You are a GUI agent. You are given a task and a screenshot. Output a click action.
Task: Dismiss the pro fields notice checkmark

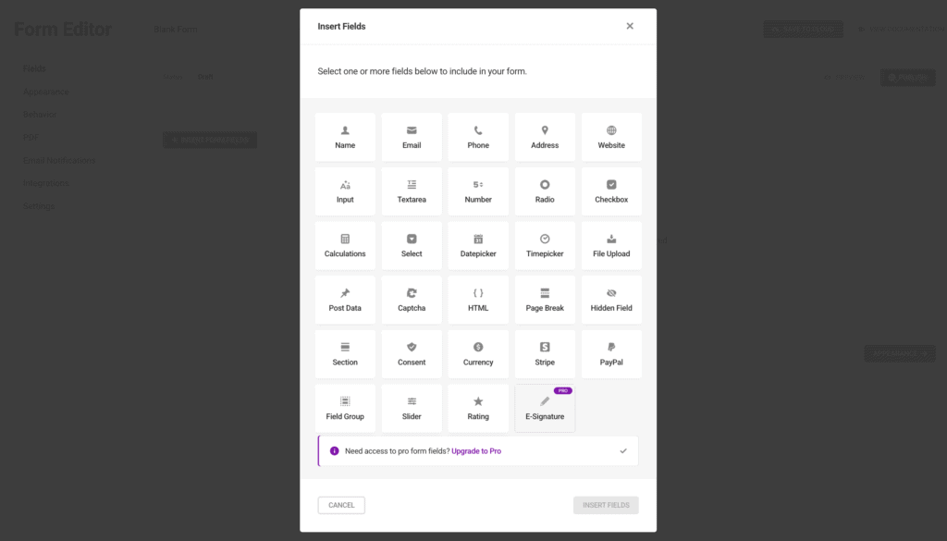(x=623, y=451)
